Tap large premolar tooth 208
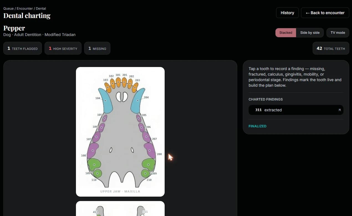 point(150,150)
